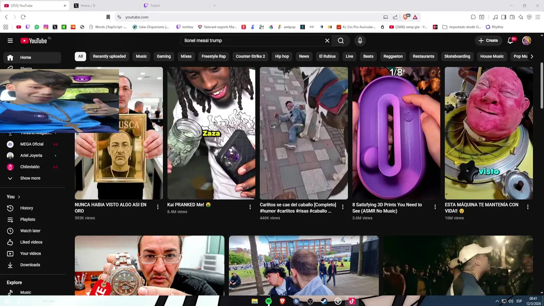Switch to the Twitch browser tab
Image resolution: width=544 pixels, height=306 pixels.
tap(175, 6)
